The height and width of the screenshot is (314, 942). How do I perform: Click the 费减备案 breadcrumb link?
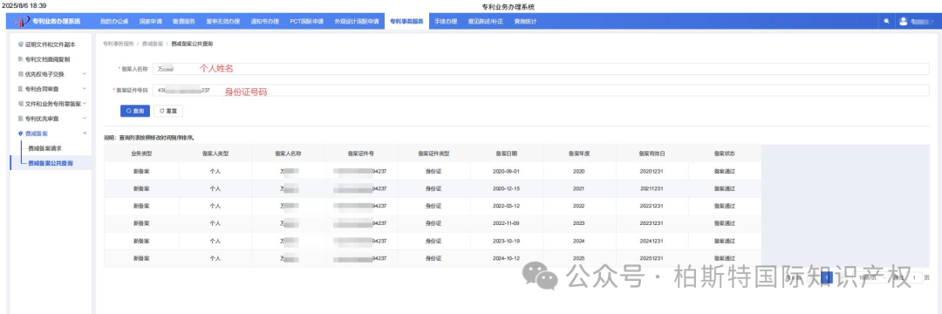pyautogui.click(x=152, y=44)
